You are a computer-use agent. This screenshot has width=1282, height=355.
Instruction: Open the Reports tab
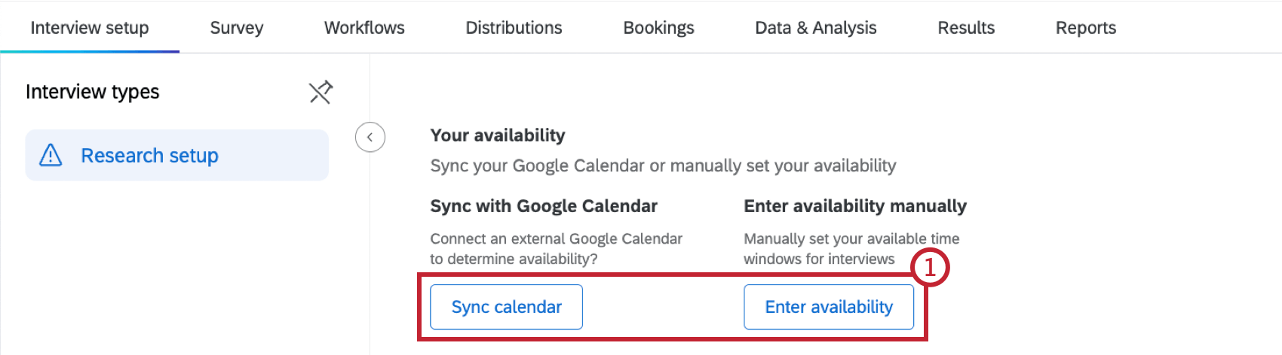1086,28
